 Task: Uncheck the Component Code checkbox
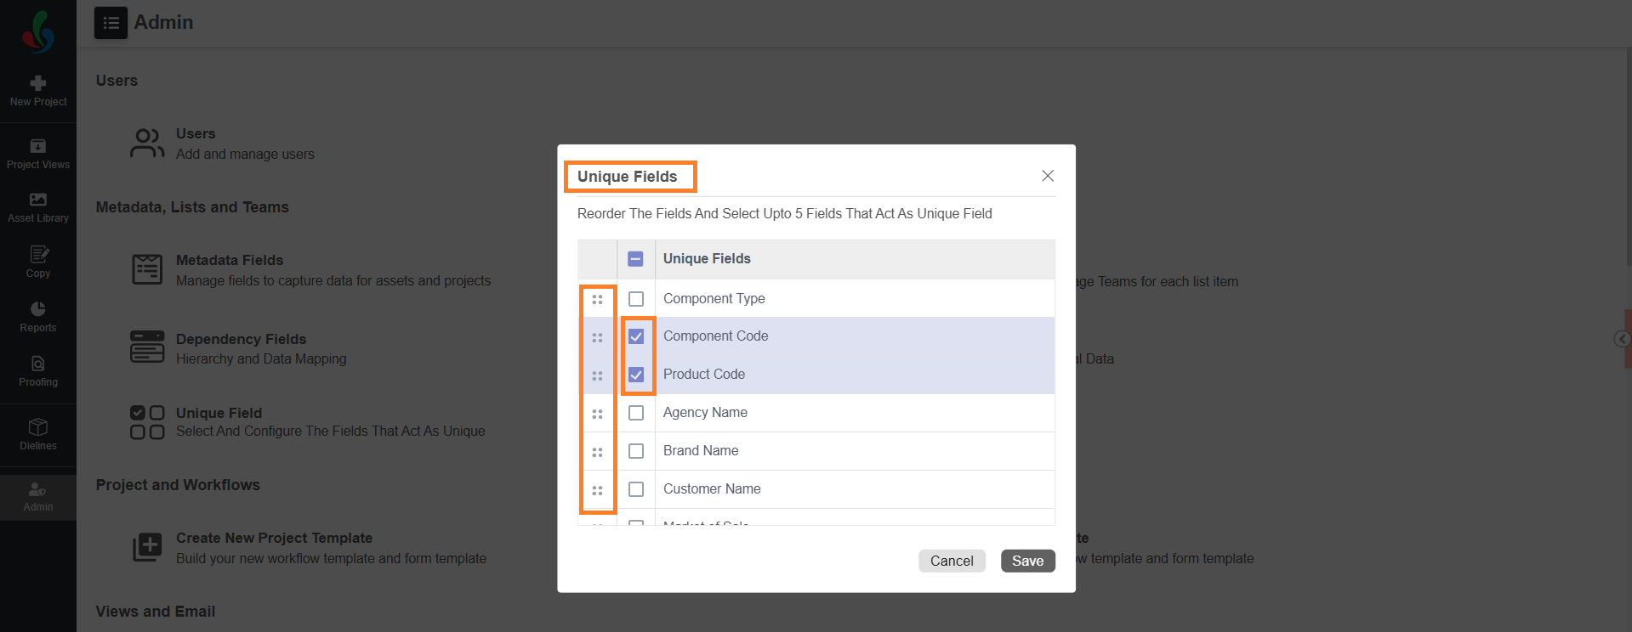click(636, 336)
